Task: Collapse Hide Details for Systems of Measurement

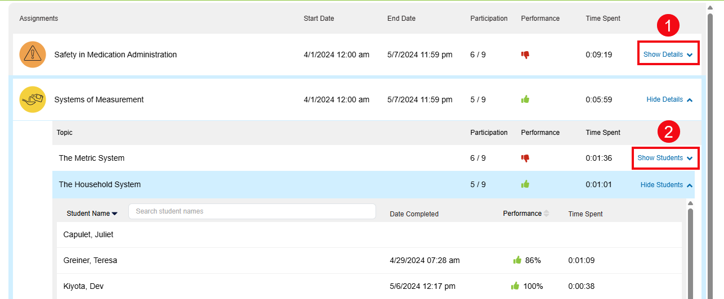Action: 669,99
